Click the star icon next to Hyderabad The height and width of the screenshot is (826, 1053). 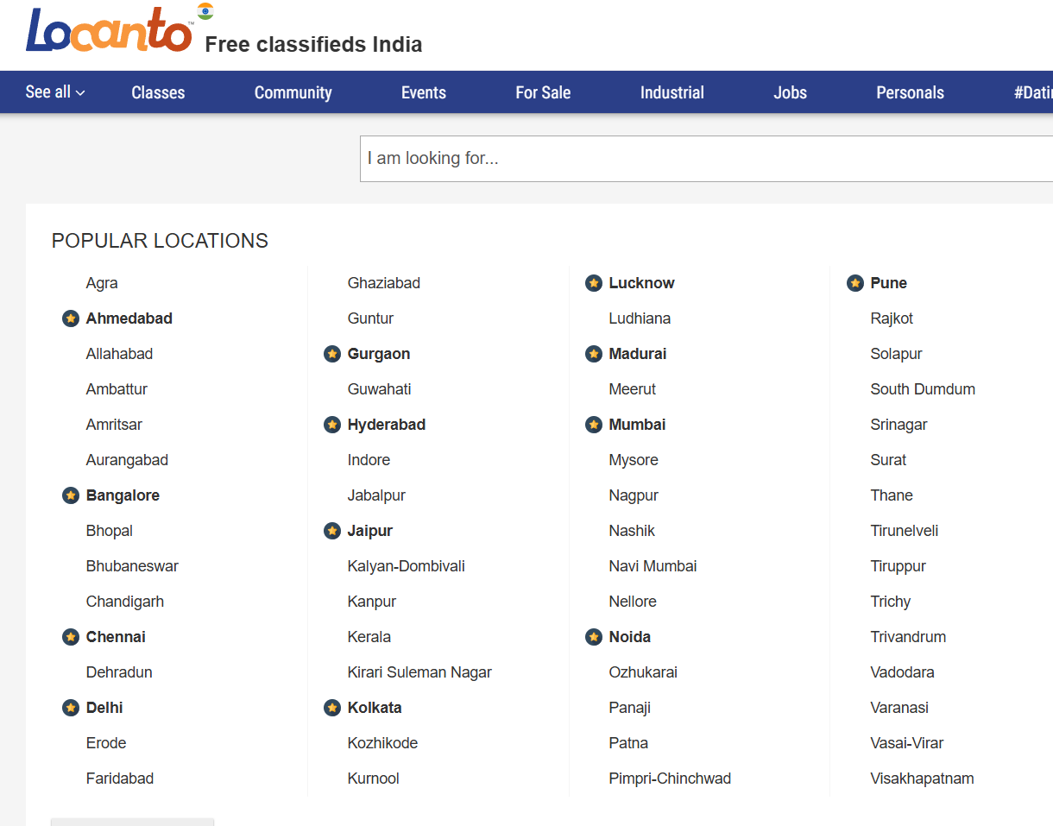click(332, 425)
